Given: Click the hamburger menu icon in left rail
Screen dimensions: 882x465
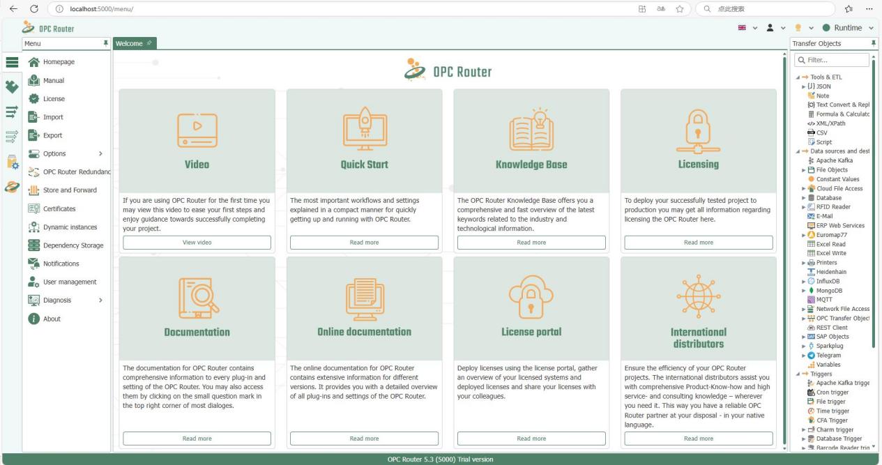Looking at the screenshot, I should pos(11,62).
